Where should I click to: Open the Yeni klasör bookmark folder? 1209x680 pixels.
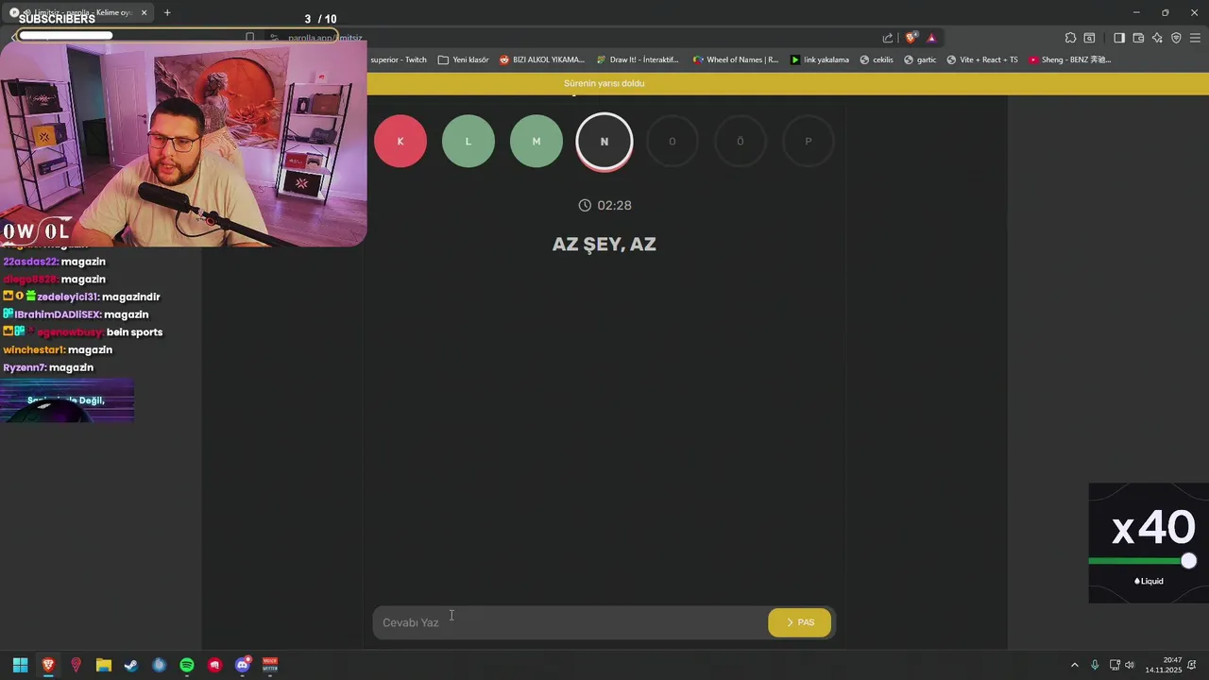tap(464, 59)
